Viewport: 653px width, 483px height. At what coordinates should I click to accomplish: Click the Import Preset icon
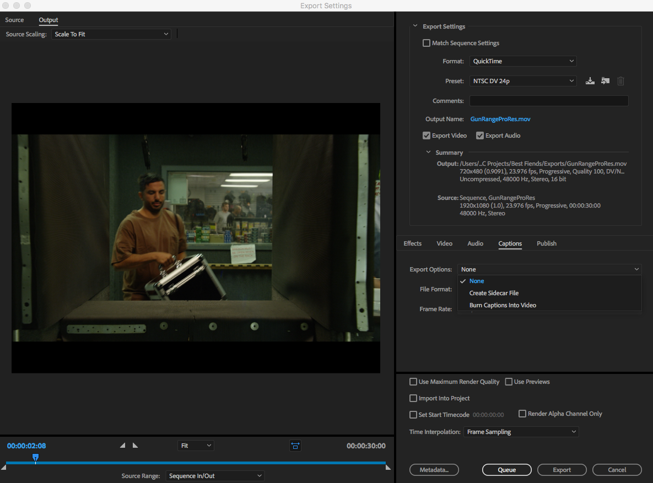pos(605,81)
